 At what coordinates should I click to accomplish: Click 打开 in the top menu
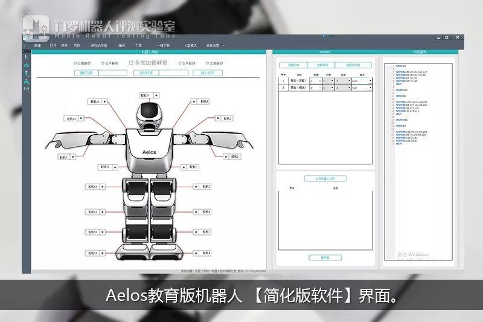(x=53, y=45)
